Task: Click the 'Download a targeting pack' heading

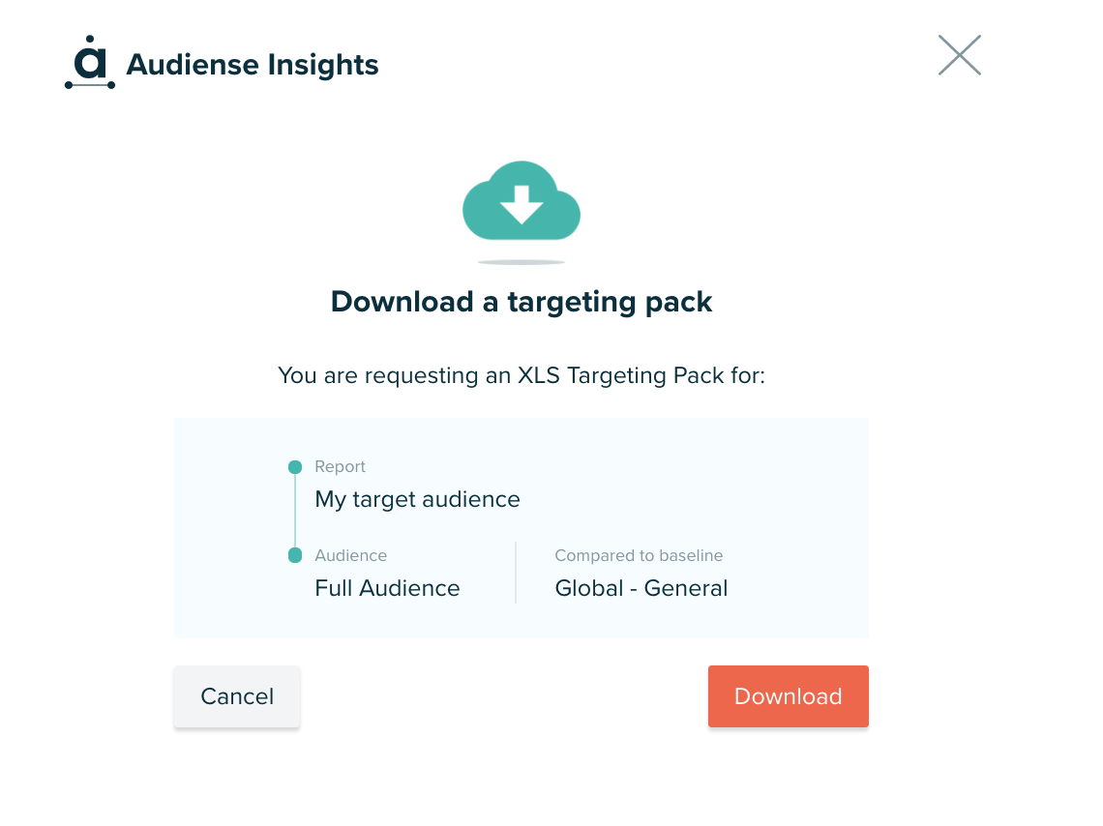Action: (x=522, y=303)
